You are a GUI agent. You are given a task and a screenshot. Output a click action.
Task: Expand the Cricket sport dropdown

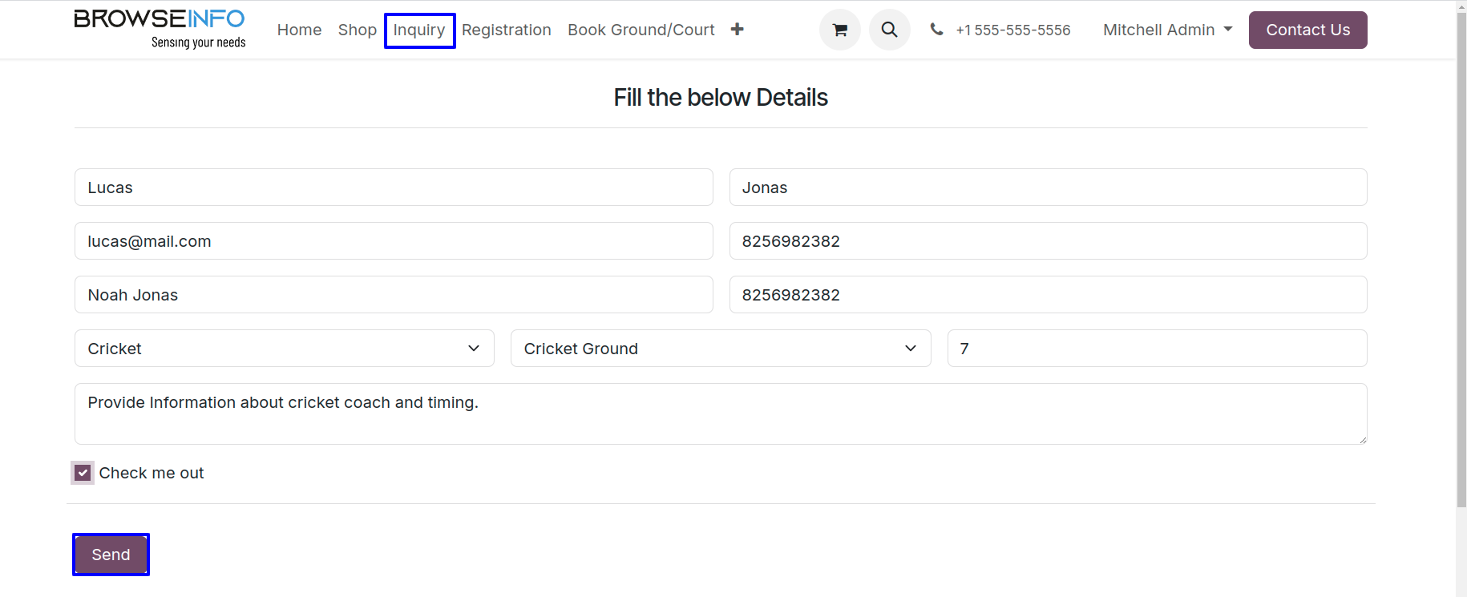(x=285, y=349)
